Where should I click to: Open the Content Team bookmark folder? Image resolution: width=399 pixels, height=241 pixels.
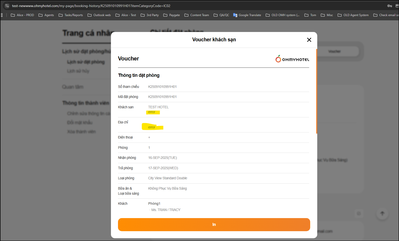197,15
